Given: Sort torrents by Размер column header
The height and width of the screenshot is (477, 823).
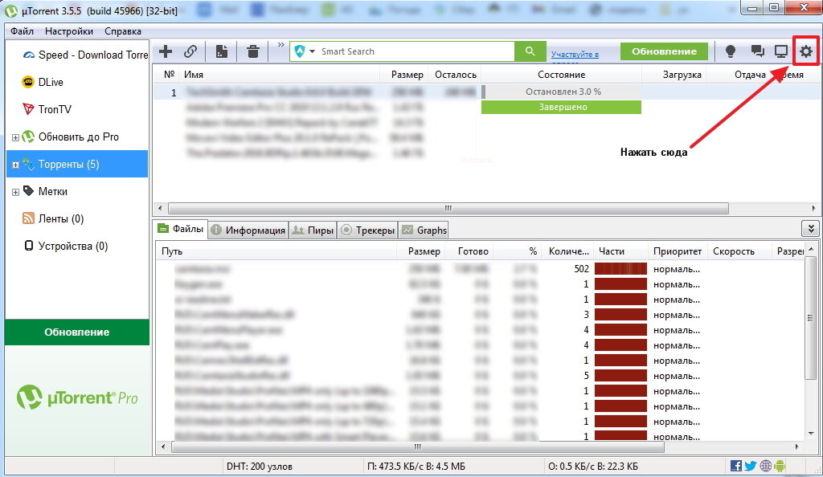Looking at the screenshot, I should tap(404, 75).
